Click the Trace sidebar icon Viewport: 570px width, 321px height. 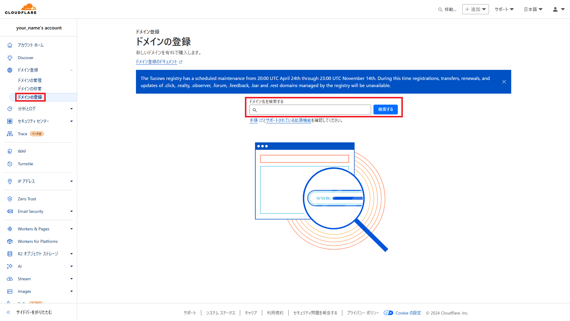[10, 134]
